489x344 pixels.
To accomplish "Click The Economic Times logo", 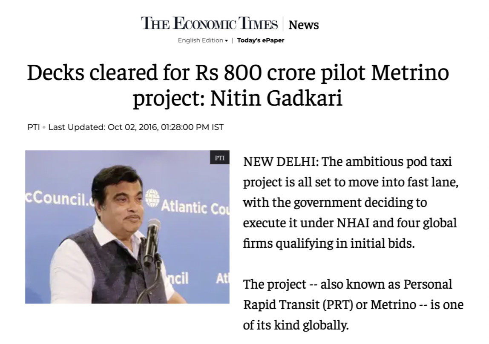I will pyautogui.click(x=210, y=24).
